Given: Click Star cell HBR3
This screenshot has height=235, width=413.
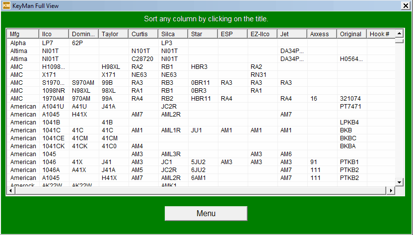Looking at the screenshot, I should [199, 67].
